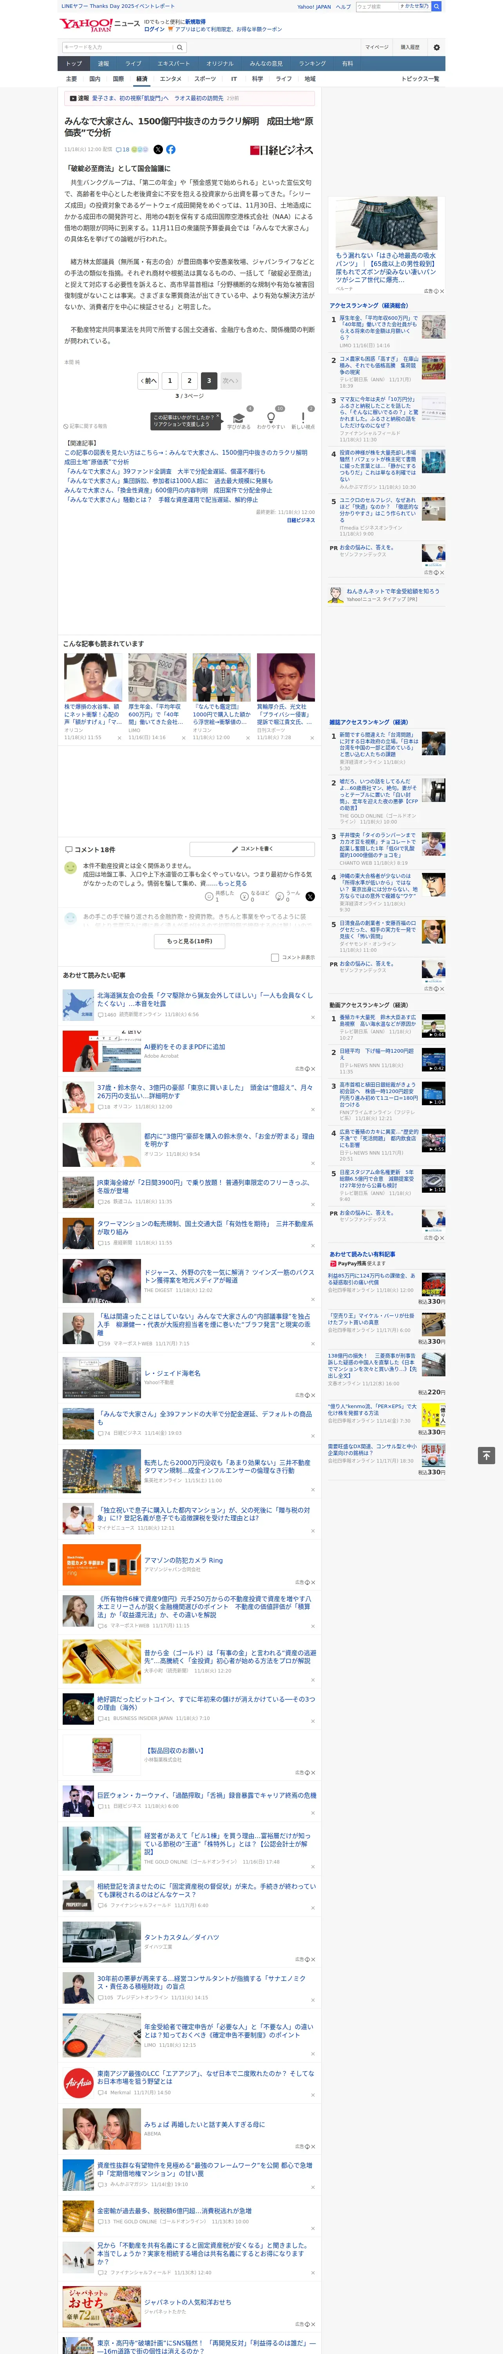Open the 購入履歴 link
The height and width of the screenshot is (2354, 503).
click(410, 47)
